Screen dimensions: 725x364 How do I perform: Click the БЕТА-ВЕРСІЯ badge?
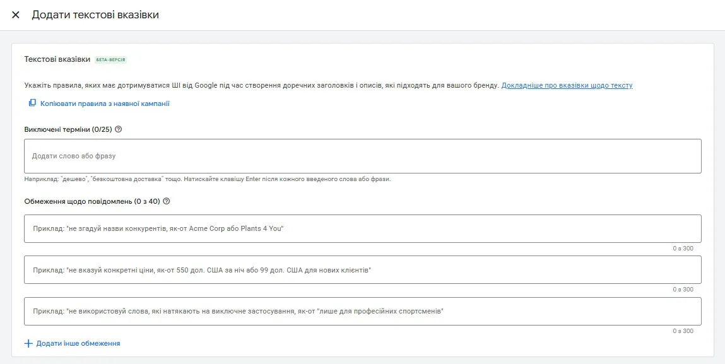pos(110,60)
